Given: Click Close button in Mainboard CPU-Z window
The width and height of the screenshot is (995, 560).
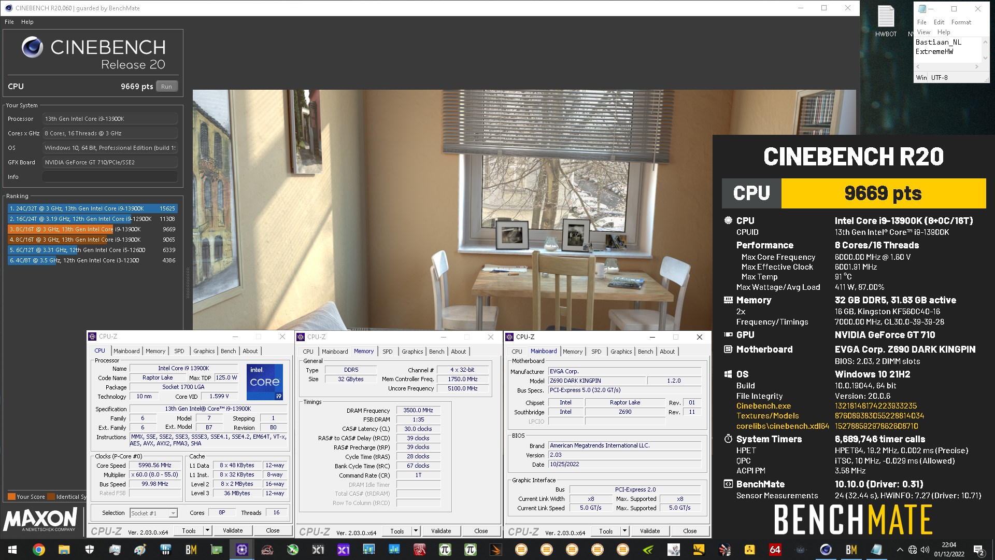Looking at the screenshot, I should point(690,531).
